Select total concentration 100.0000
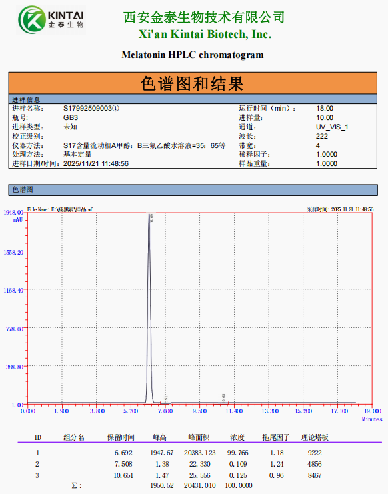388x494 pixels. (x=239, y=486)
